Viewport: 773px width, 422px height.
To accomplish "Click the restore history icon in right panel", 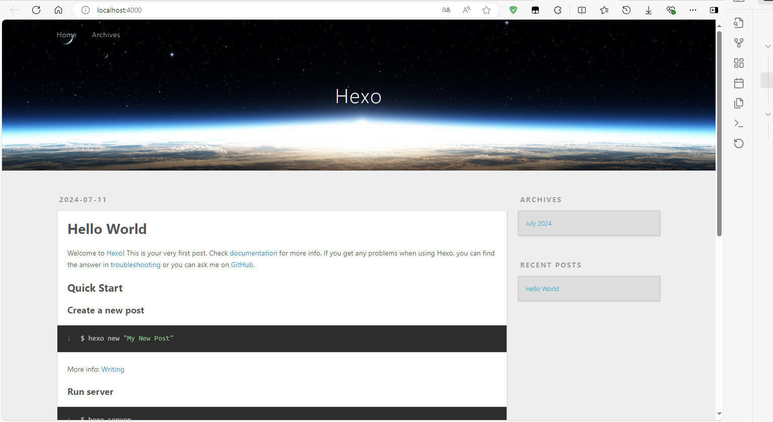I will (x=739, y=143).
